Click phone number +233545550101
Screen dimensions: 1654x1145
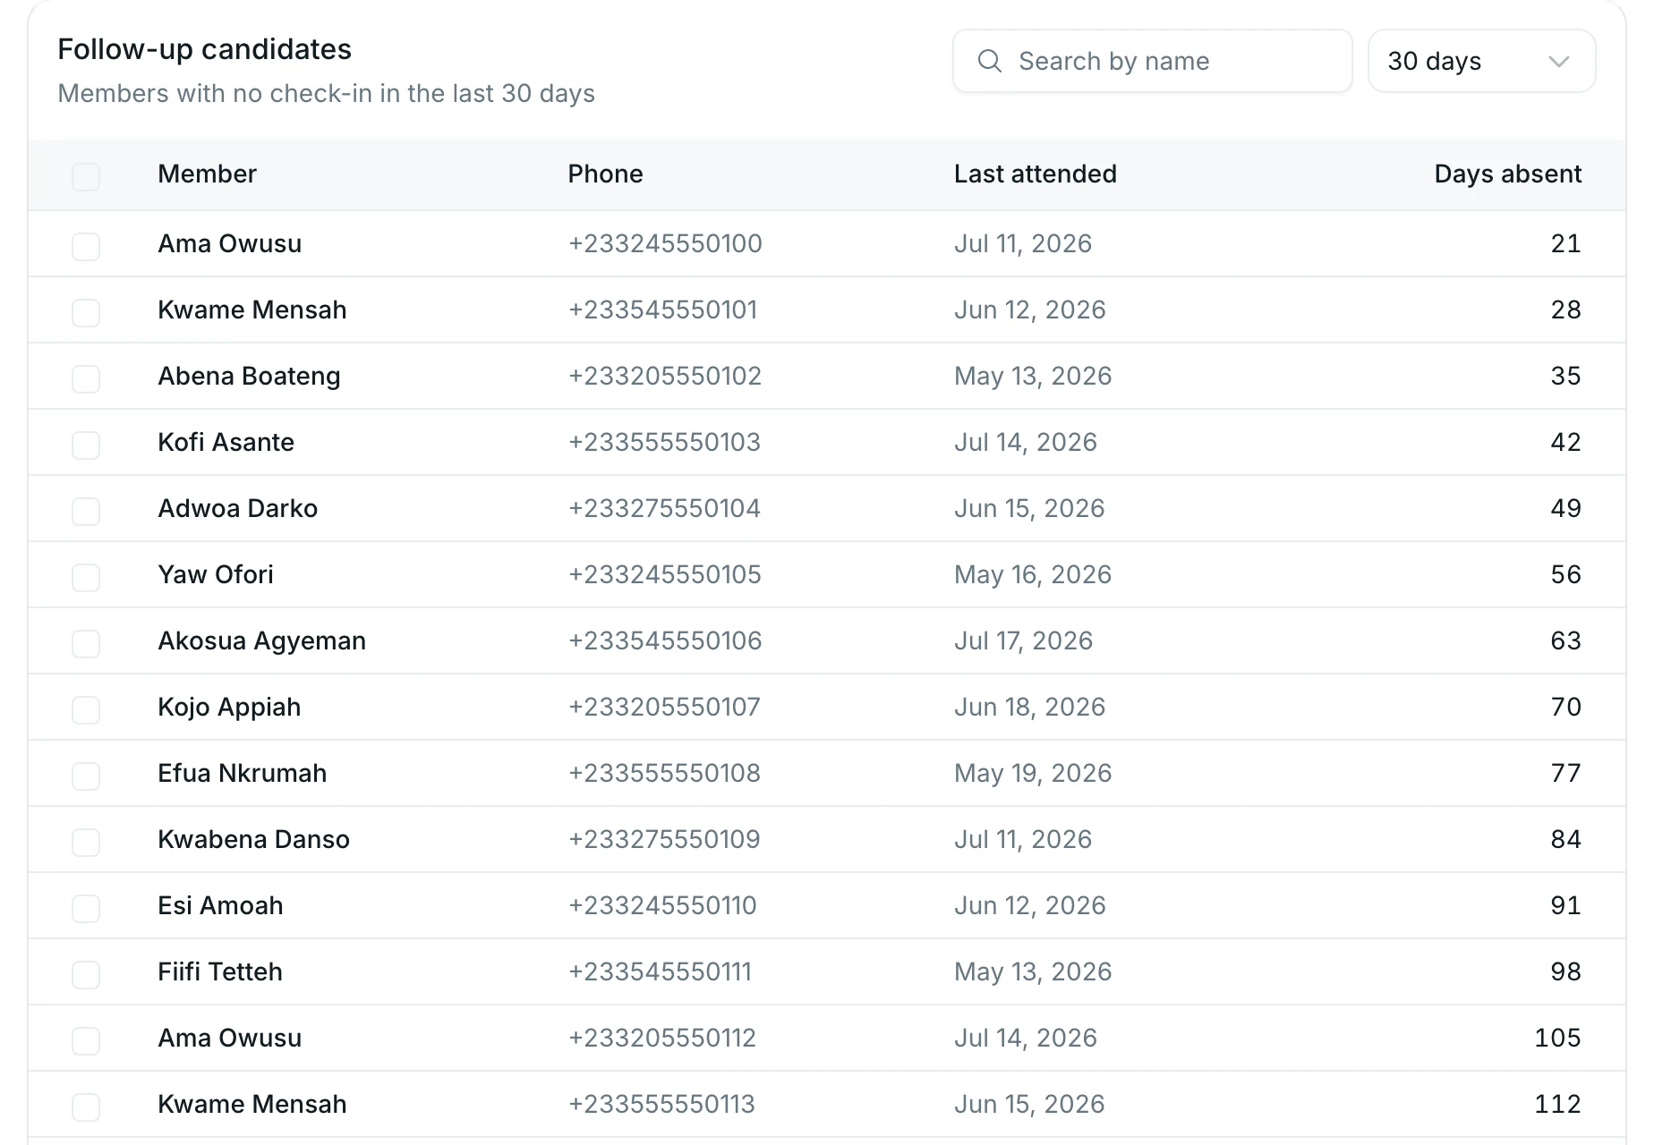click(x=662, y=310)
